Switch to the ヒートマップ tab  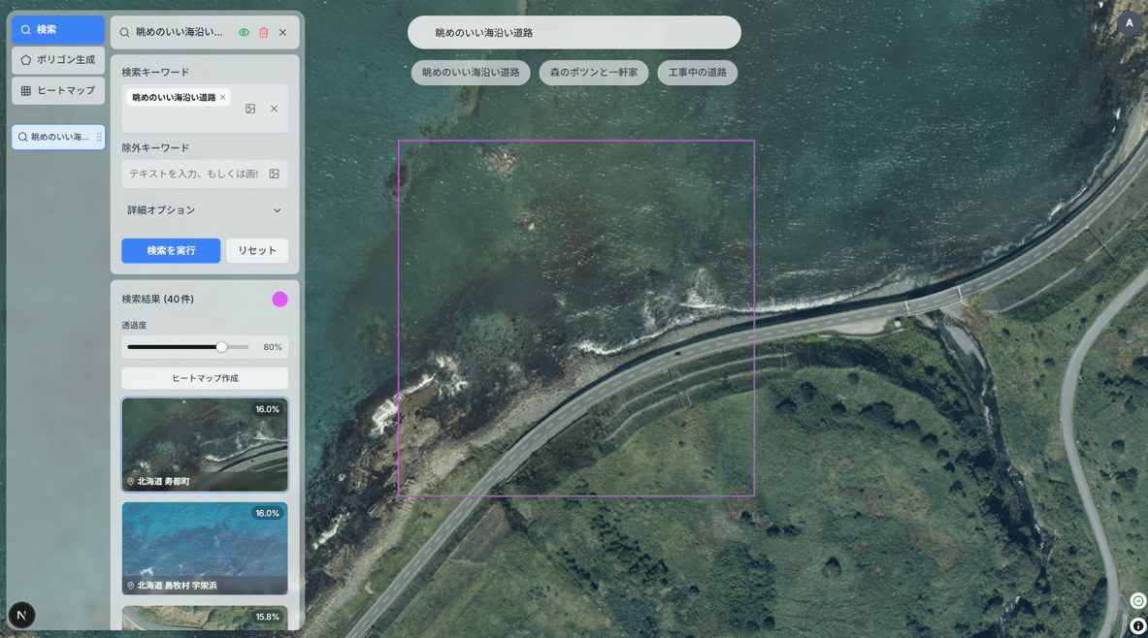point(58,91)
